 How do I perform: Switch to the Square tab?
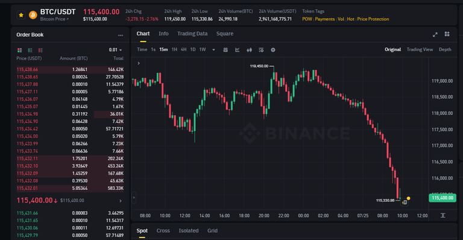(x=225, y=34)
